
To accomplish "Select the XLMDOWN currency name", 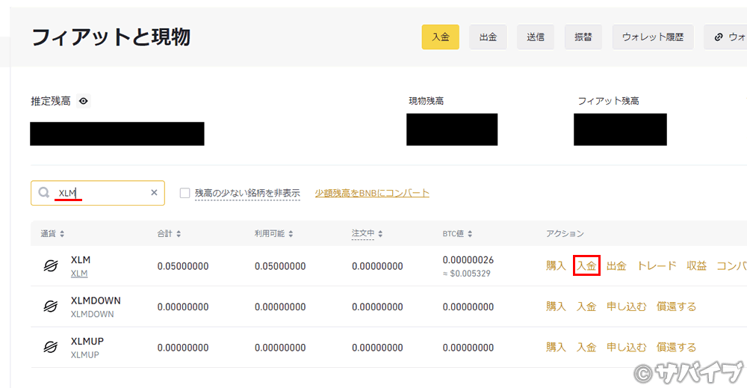I will (96, 301).
